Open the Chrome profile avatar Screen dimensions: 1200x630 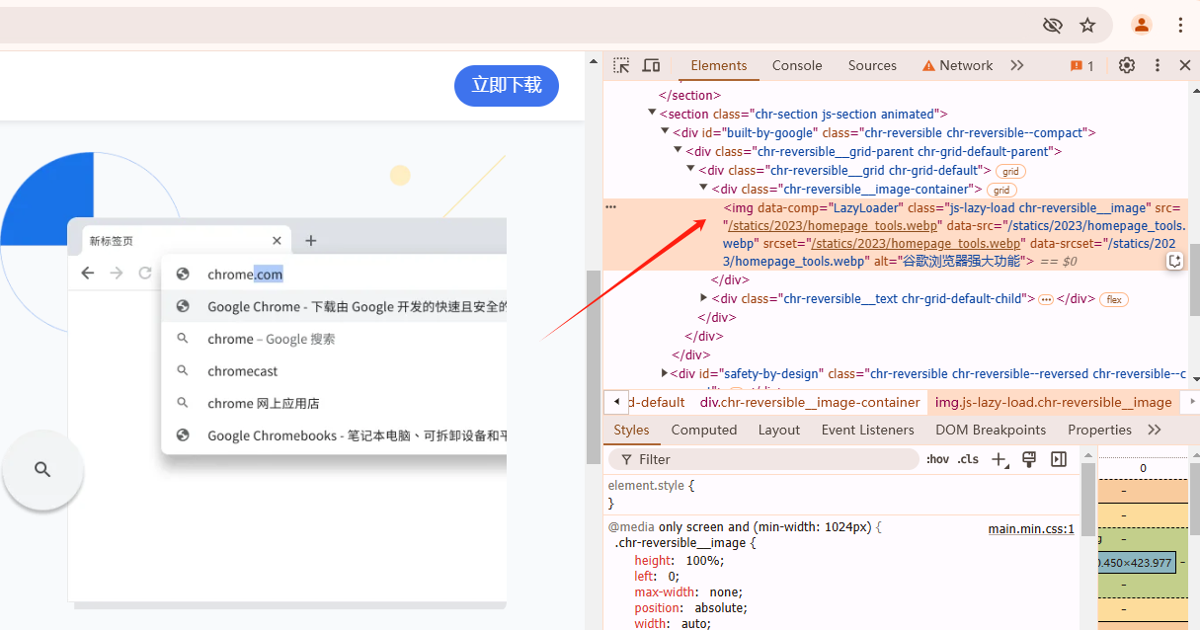click(x=1142, y=25)
